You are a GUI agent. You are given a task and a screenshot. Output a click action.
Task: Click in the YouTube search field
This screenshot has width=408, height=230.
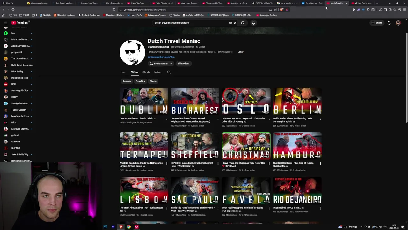coord(191,23)
